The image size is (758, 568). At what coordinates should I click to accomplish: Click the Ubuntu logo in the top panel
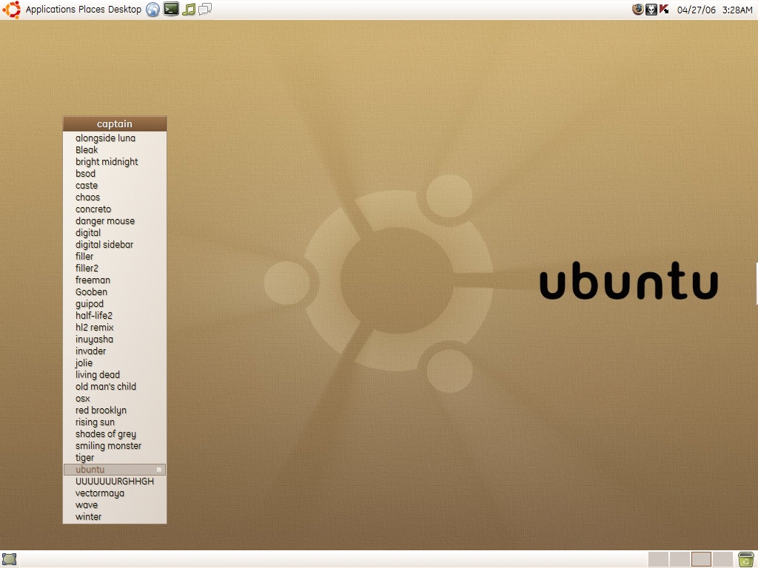(x=11, y=10)
